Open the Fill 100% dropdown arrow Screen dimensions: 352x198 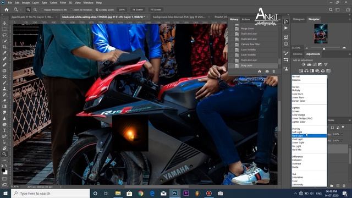click(x=342, y=141)
